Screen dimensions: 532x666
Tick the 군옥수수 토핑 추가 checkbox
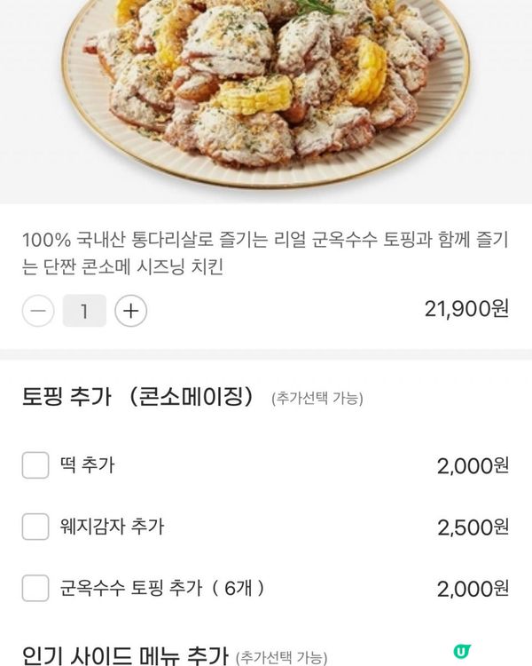pyautogui.click(x=35, y=588)
